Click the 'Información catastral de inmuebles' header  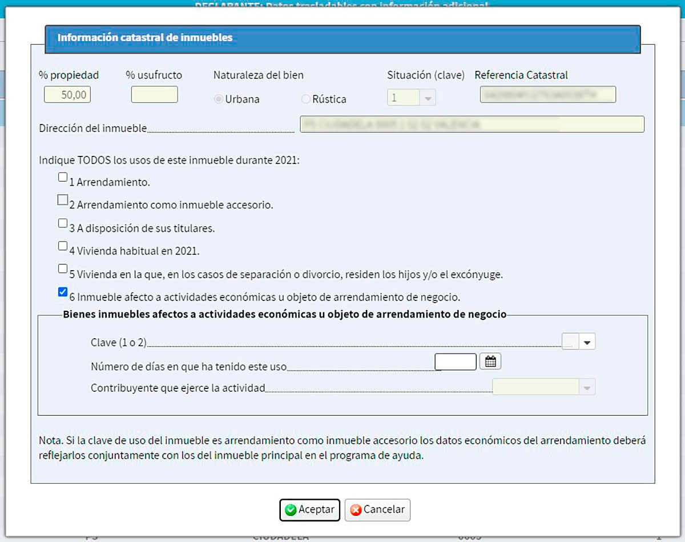coord(342,38)
